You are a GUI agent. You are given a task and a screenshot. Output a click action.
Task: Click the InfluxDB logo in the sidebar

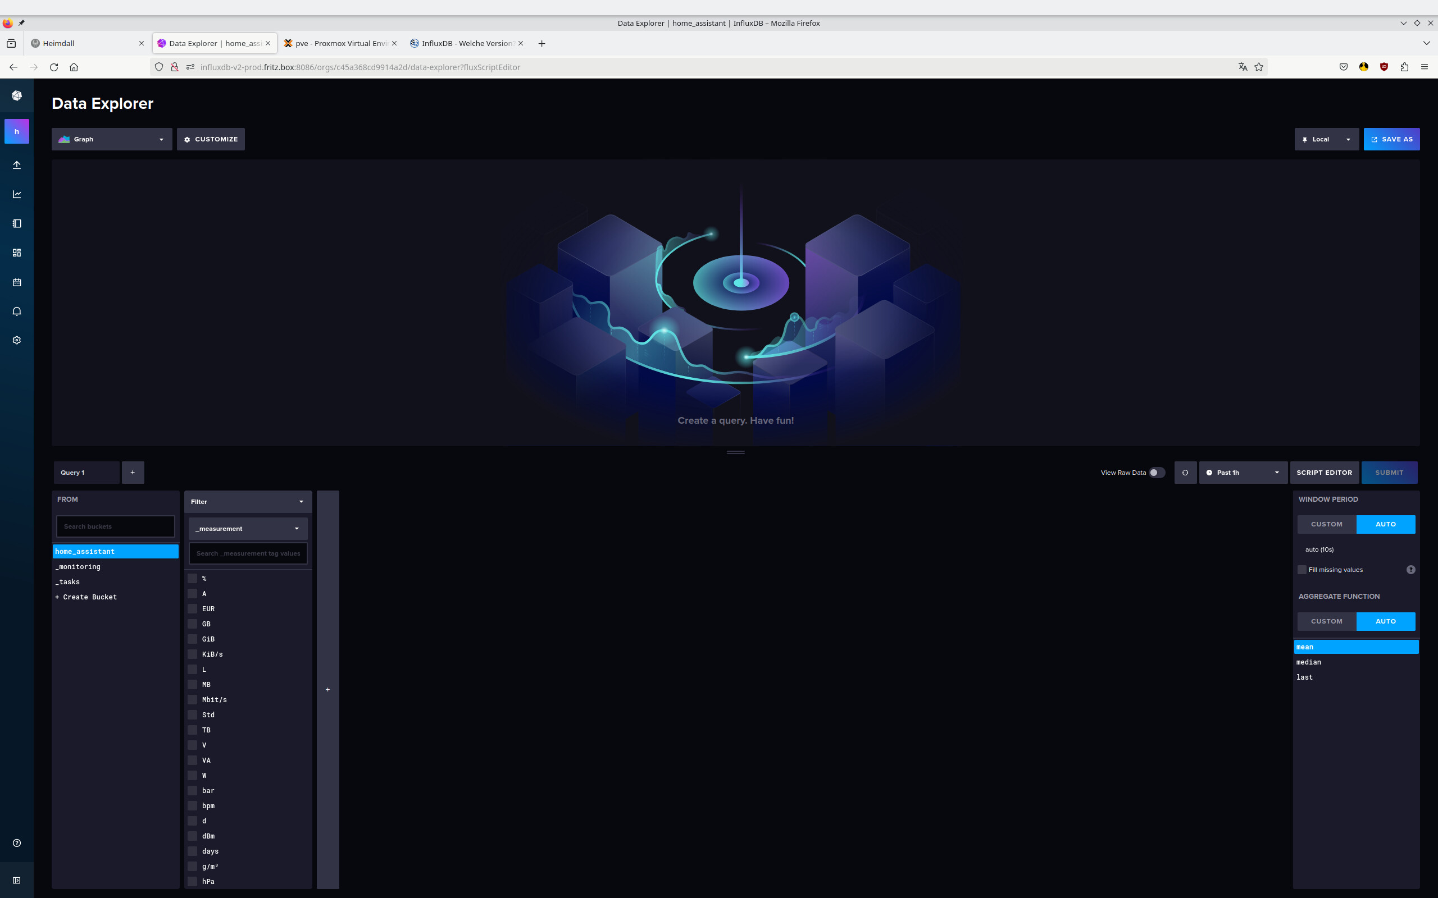coord(17,95)
